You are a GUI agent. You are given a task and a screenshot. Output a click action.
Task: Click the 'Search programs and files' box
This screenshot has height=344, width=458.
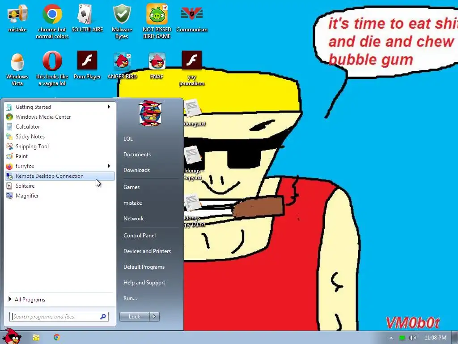[x=59, y=317]
